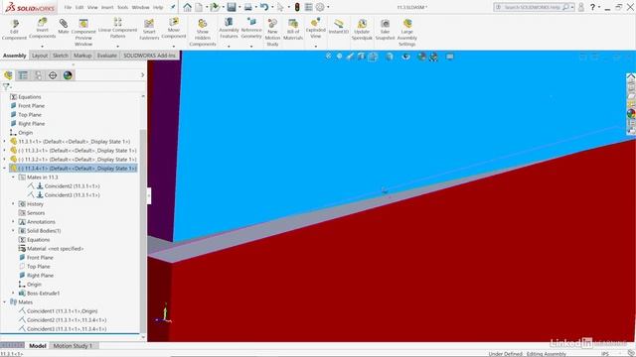Switch to the Evaluate tab

click(x=106, y=56)
